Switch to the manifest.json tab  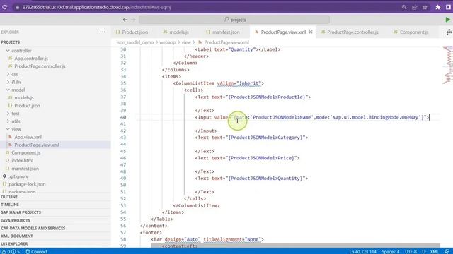click(223, 32)
